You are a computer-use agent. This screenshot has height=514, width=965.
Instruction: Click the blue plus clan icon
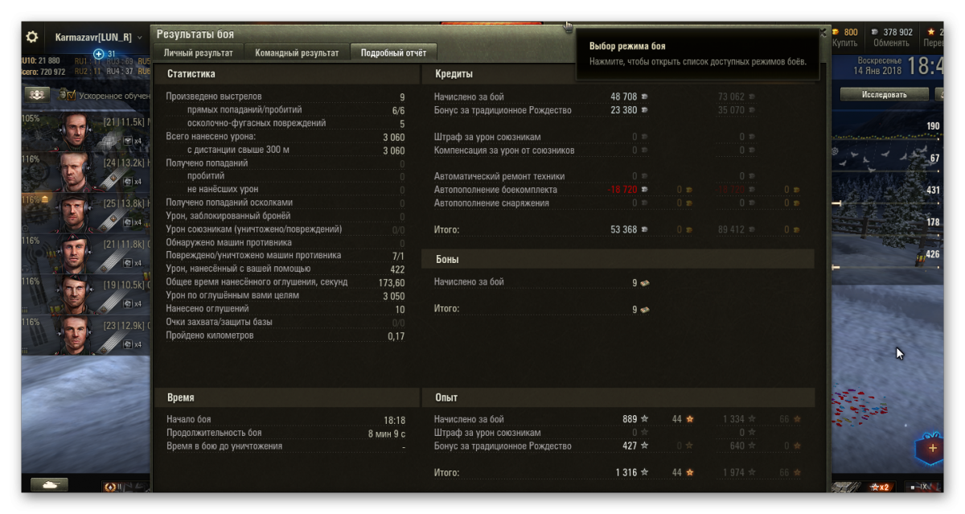[x=99, y=54]
